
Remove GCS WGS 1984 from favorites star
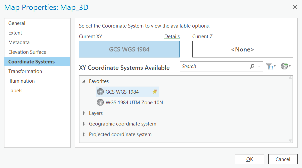[155, 92]
